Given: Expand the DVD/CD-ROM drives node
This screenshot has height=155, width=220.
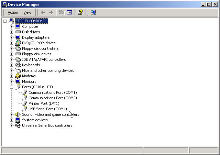Looking at the screenshot, I should (11, 43).
